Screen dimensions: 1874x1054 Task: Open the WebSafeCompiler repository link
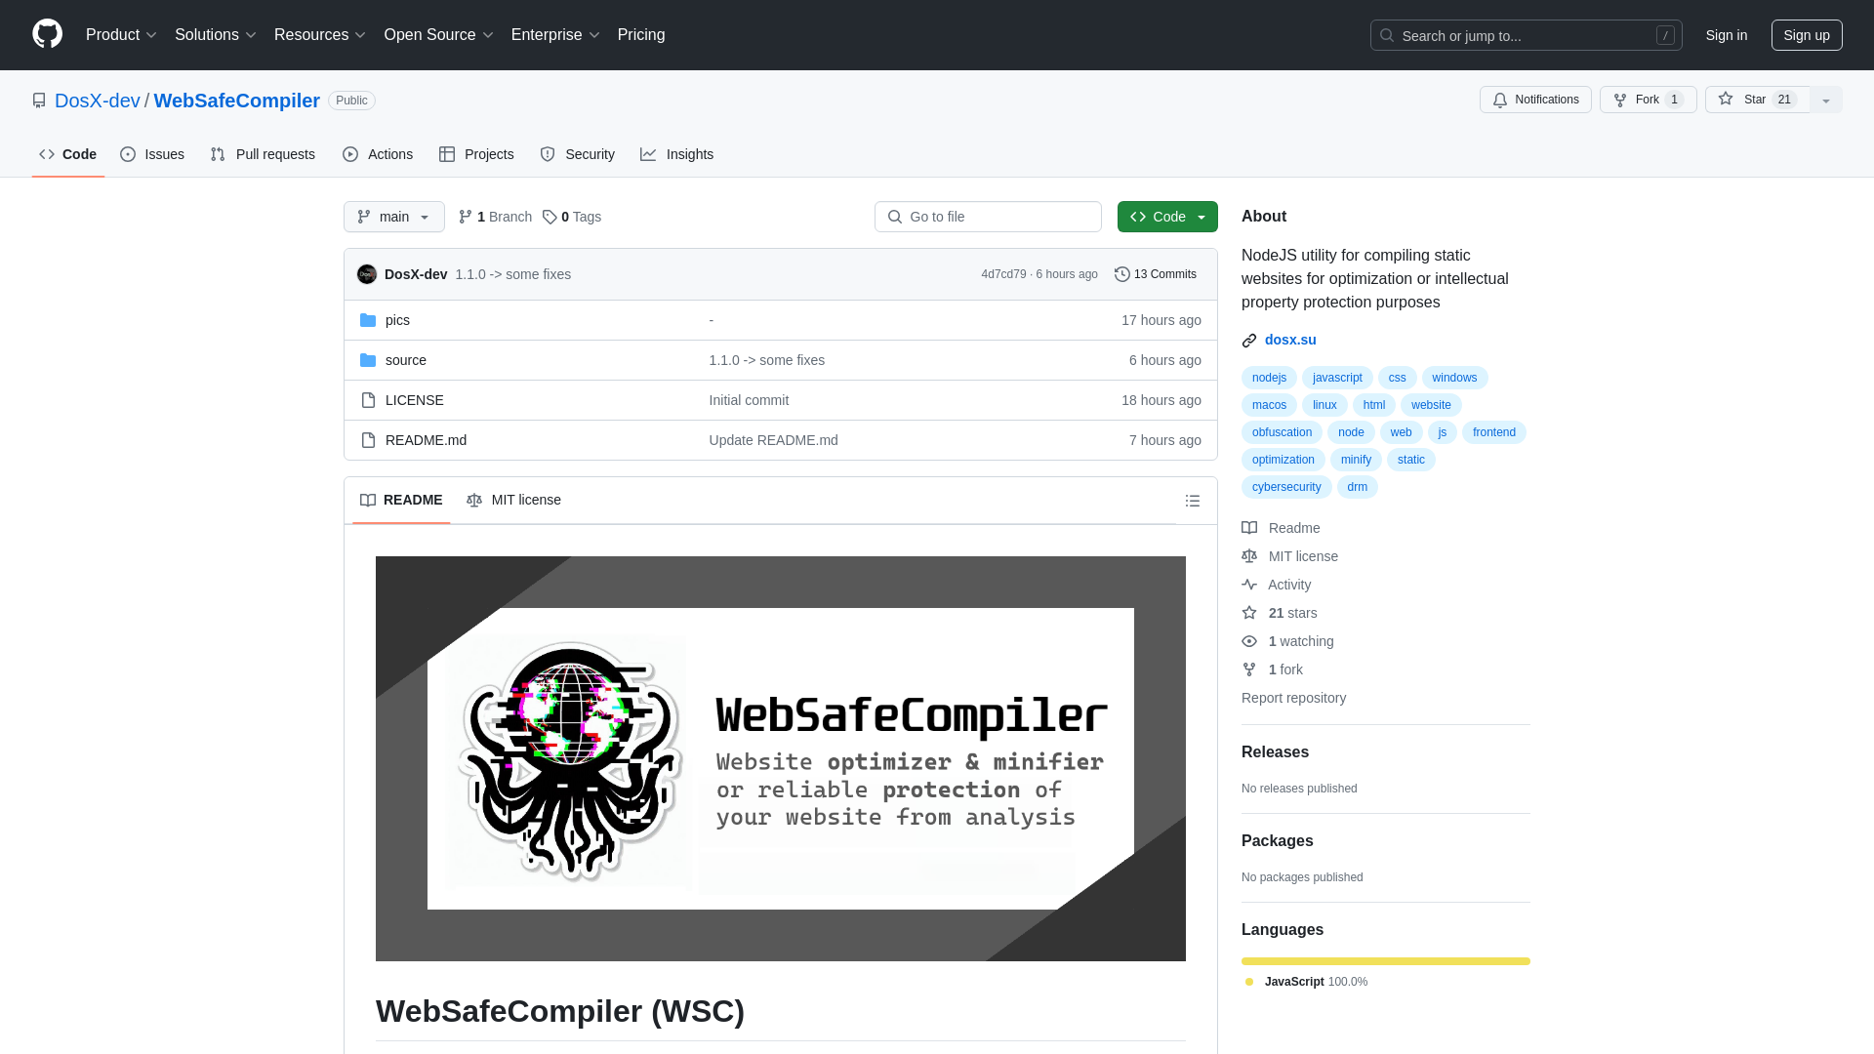point(236,101)
